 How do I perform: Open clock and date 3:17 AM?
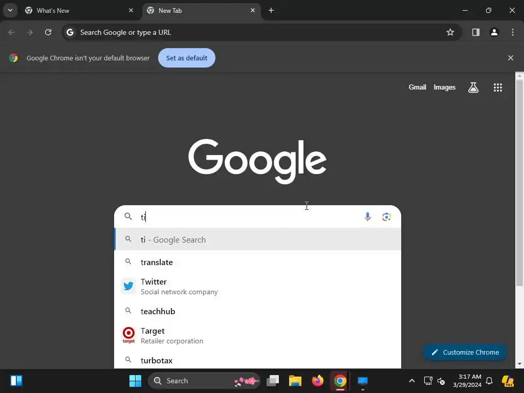click(467, 381)
